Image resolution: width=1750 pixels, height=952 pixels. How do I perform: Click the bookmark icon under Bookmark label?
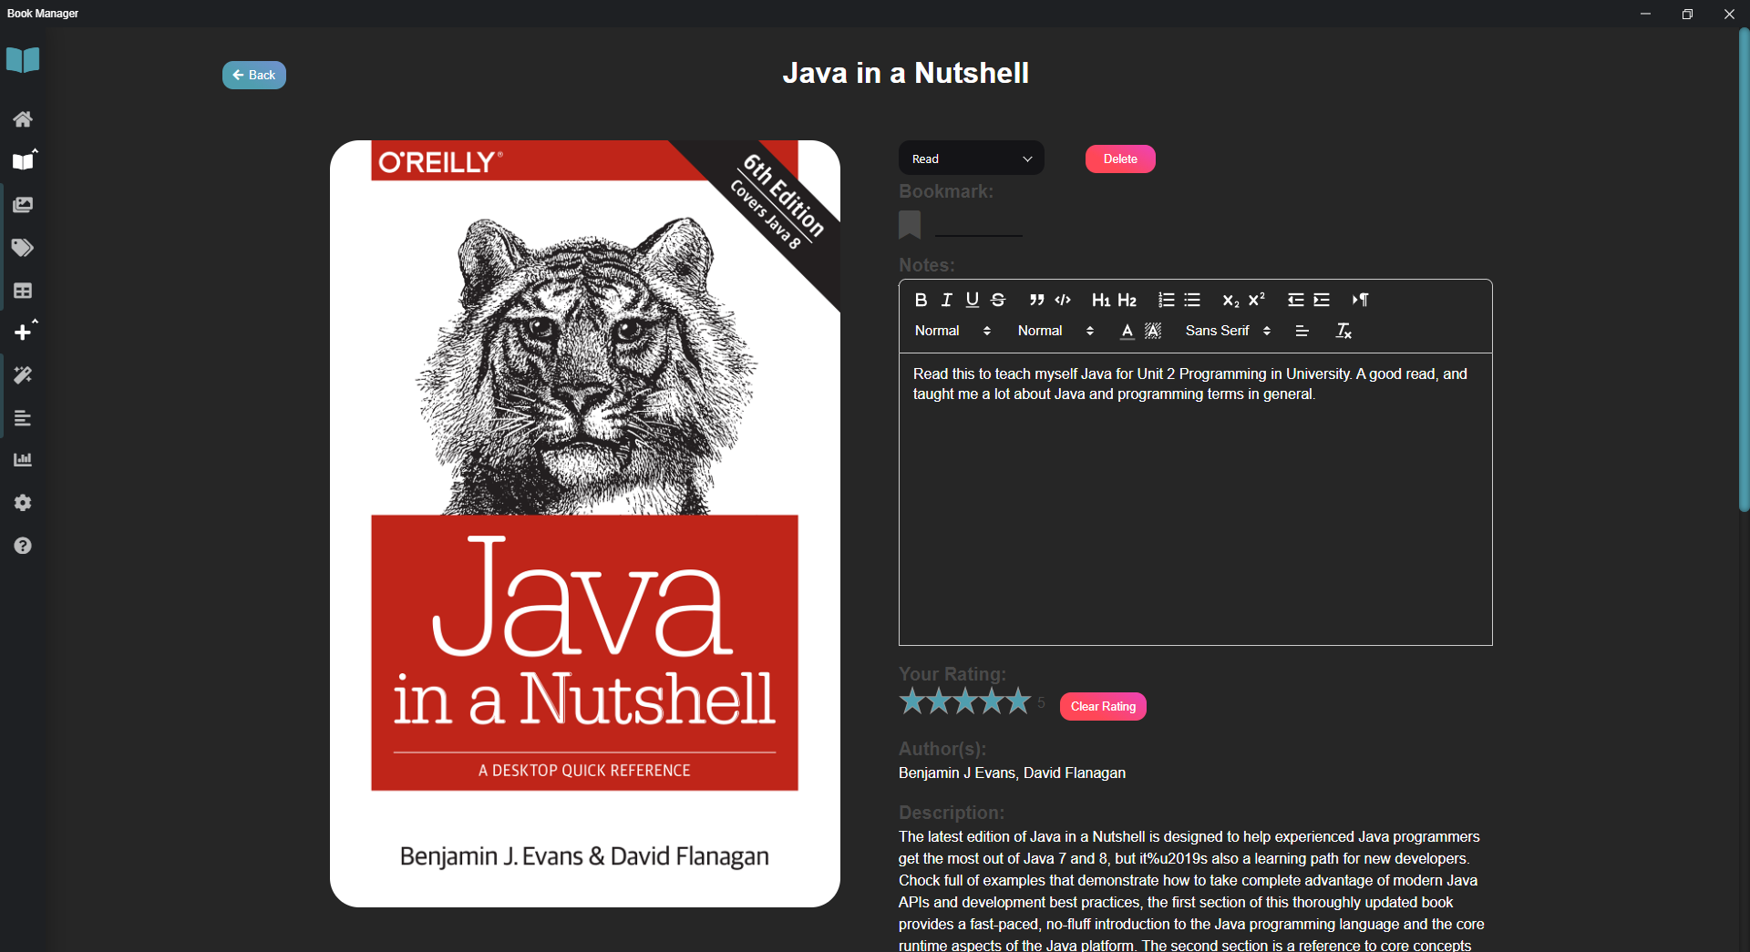(910, 224)
